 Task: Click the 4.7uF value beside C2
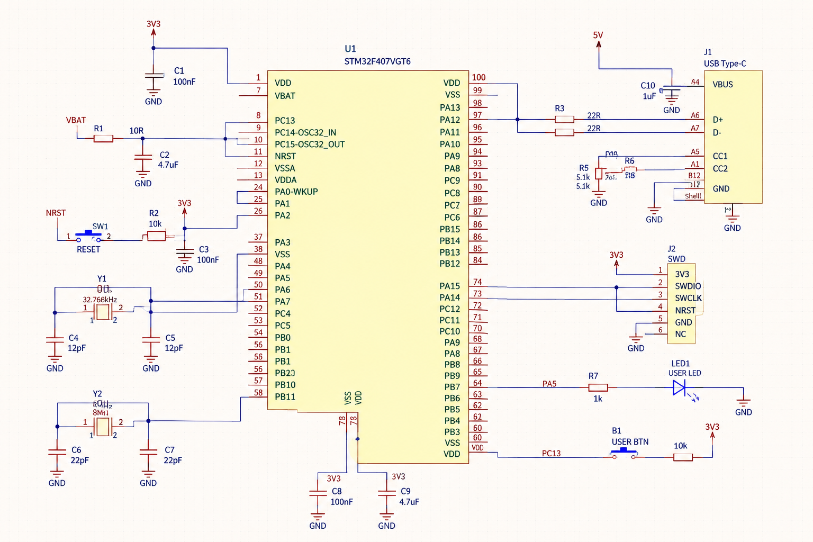coord(168,165)
